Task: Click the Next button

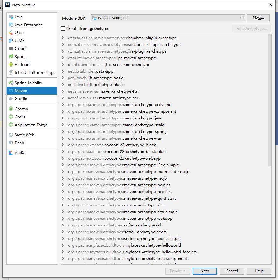Action: point(205,271)
